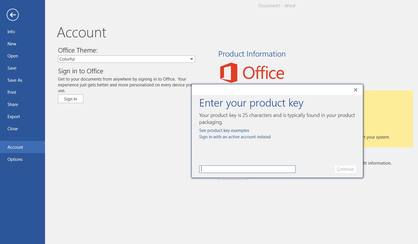Select Export from the navigation pane

14,116
